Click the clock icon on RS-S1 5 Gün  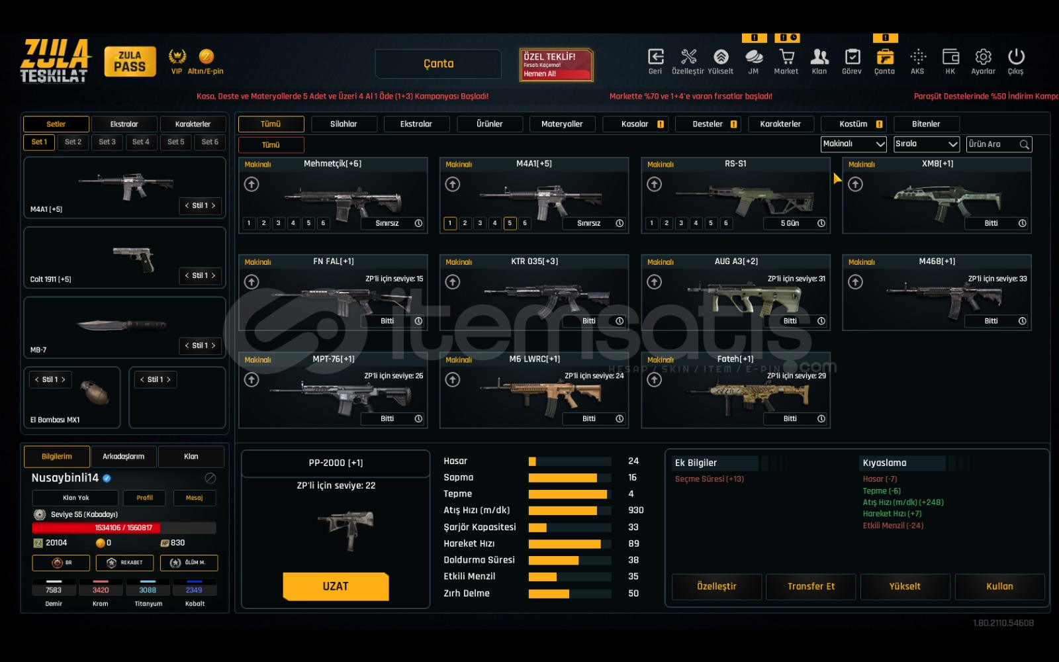coord(821,223)
